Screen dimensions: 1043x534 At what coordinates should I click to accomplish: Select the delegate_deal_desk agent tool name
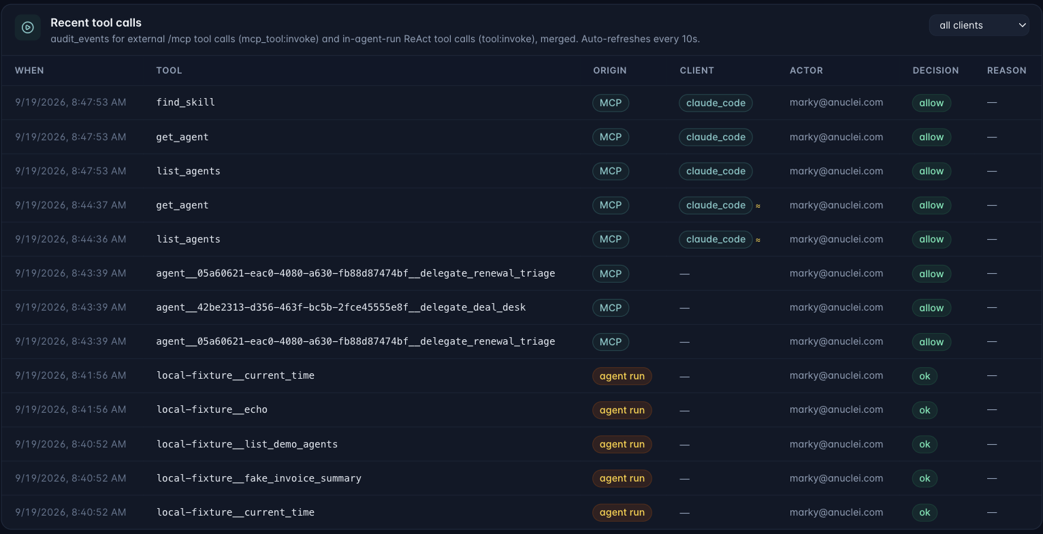341,307
